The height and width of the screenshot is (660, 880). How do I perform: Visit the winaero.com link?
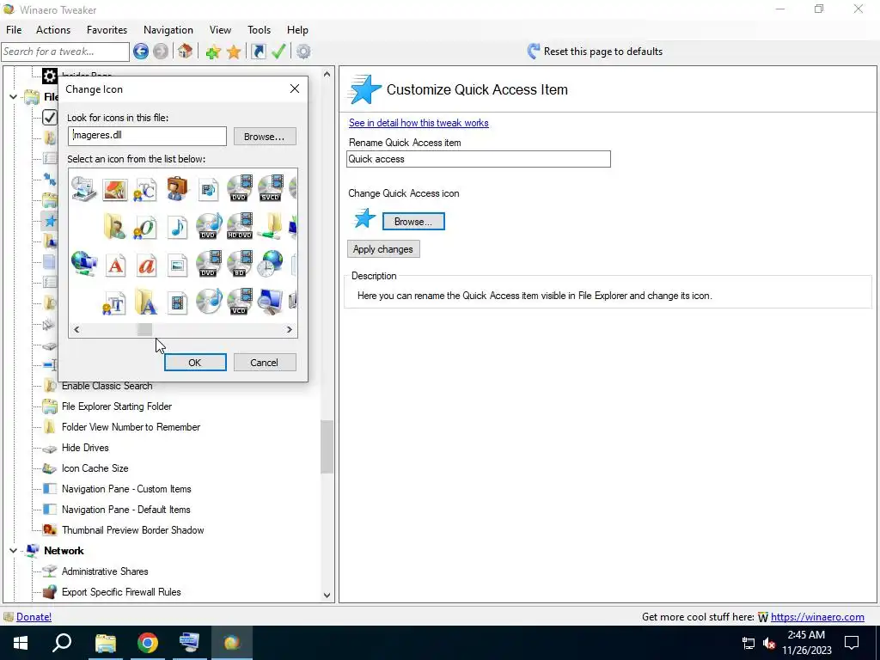(x=817, y=617)
